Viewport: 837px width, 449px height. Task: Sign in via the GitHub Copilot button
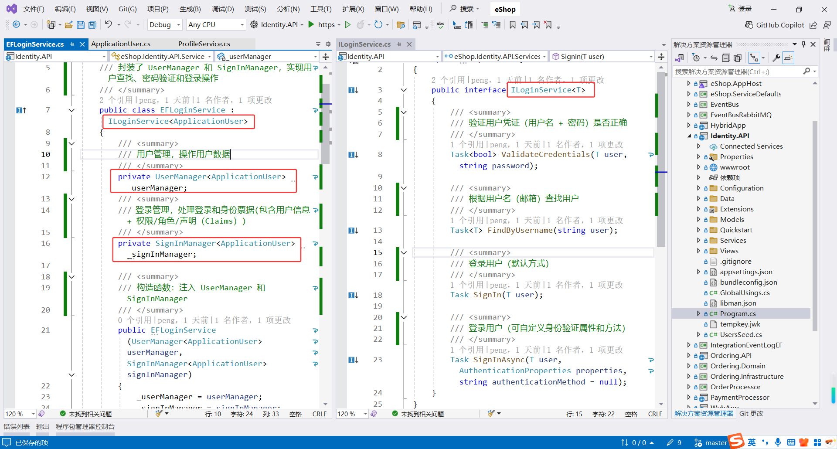[775, 25]
